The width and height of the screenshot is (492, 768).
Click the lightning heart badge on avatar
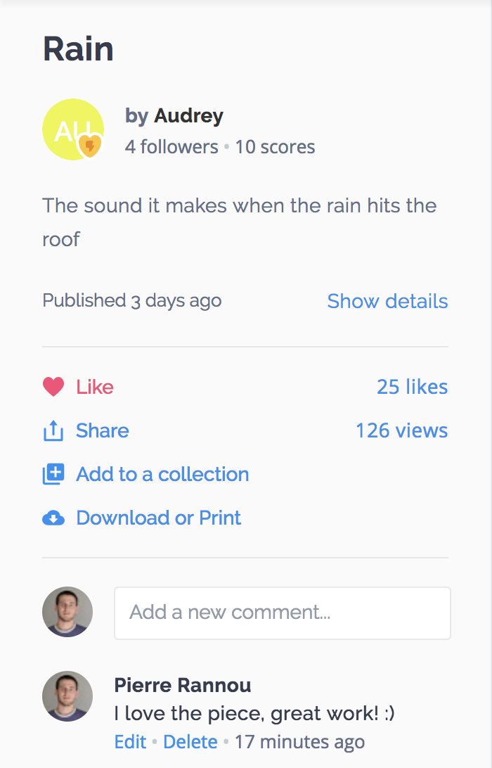(90, 146)
